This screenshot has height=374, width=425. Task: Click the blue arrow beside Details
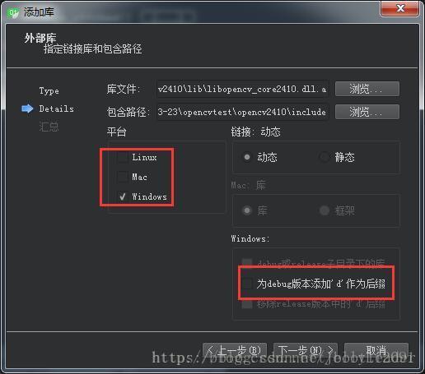point(27,109)
